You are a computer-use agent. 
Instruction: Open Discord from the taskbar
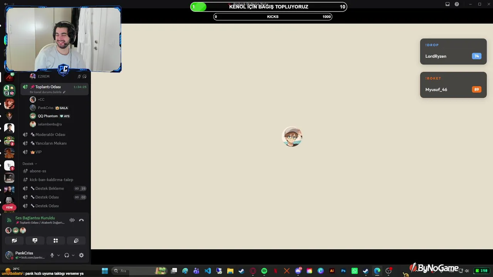(298, 271)
